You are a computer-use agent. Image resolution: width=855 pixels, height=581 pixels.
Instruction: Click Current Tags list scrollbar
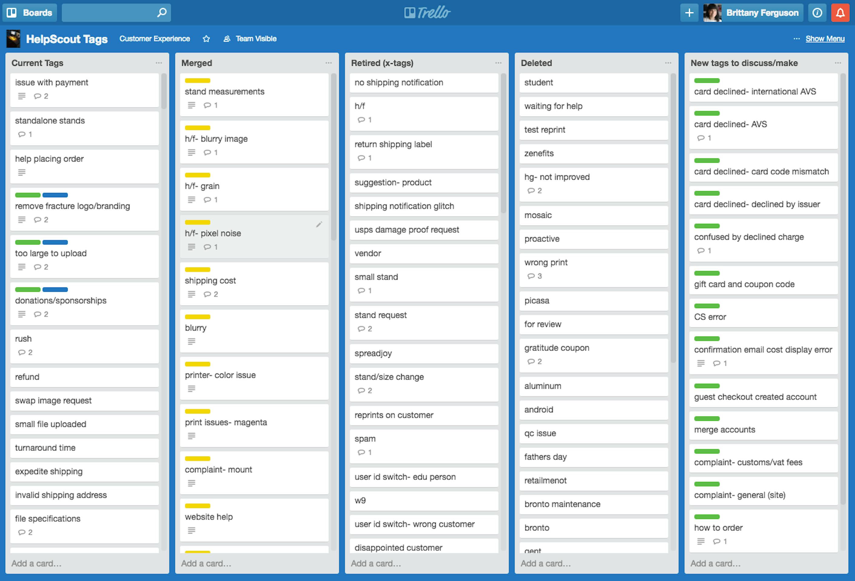(x=164, y=91)
